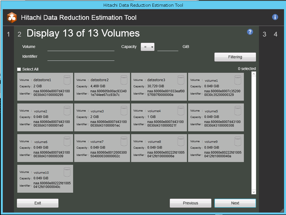Select the volume3 name text
The image size is (286, 215).
click(x=97, y=111)
